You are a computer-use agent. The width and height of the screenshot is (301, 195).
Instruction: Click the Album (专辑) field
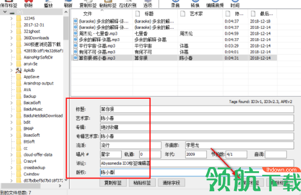pos(197,128)
